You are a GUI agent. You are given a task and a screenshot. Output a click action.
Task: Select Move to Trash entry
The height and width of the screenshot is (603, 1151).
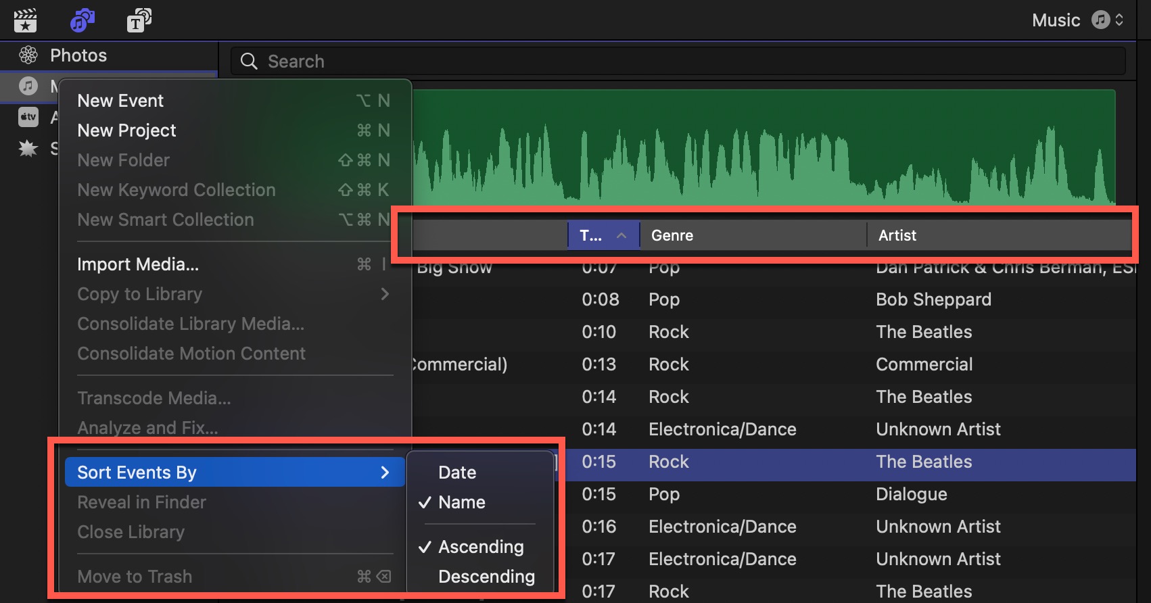[x=234, y=577]
